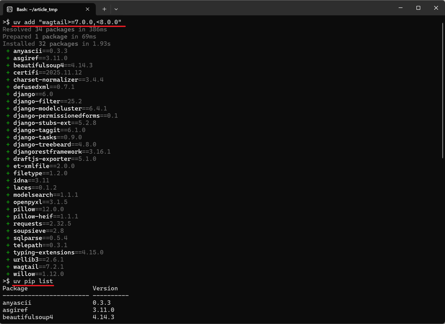Click the underlined uv add command
Screen dimensions: 445x324
tap(67, 22)
